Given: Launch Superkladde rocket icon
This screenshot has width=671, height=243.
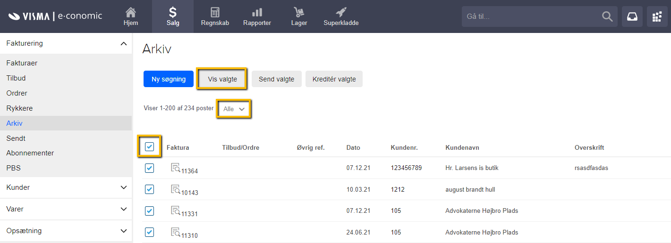Looking at the screenshot, I should pyautogui.click(x=341, y=13).
